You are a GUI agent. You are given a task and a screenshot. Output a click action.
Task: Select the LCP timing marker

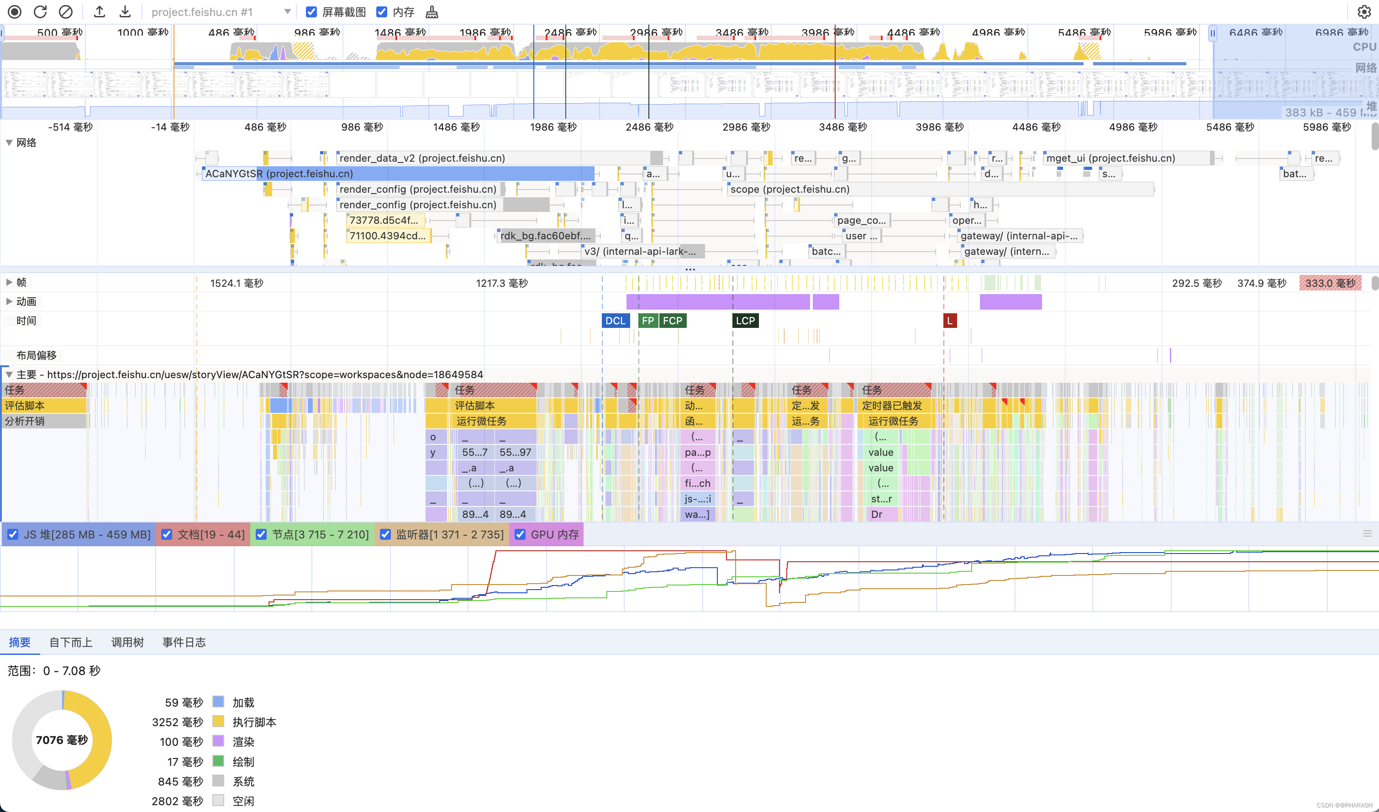point(745,321)
